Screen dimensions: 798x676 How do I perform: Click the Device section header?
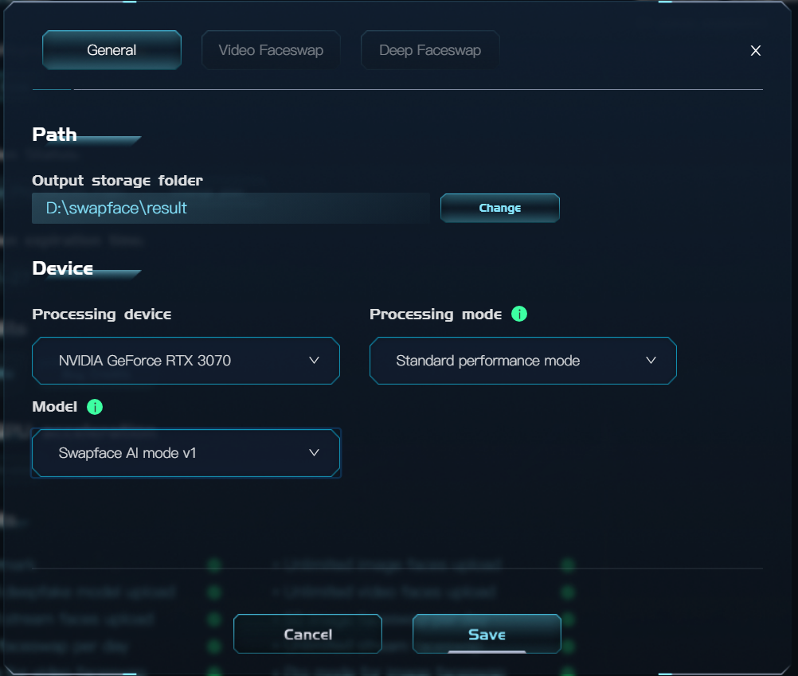pos(62,268)
